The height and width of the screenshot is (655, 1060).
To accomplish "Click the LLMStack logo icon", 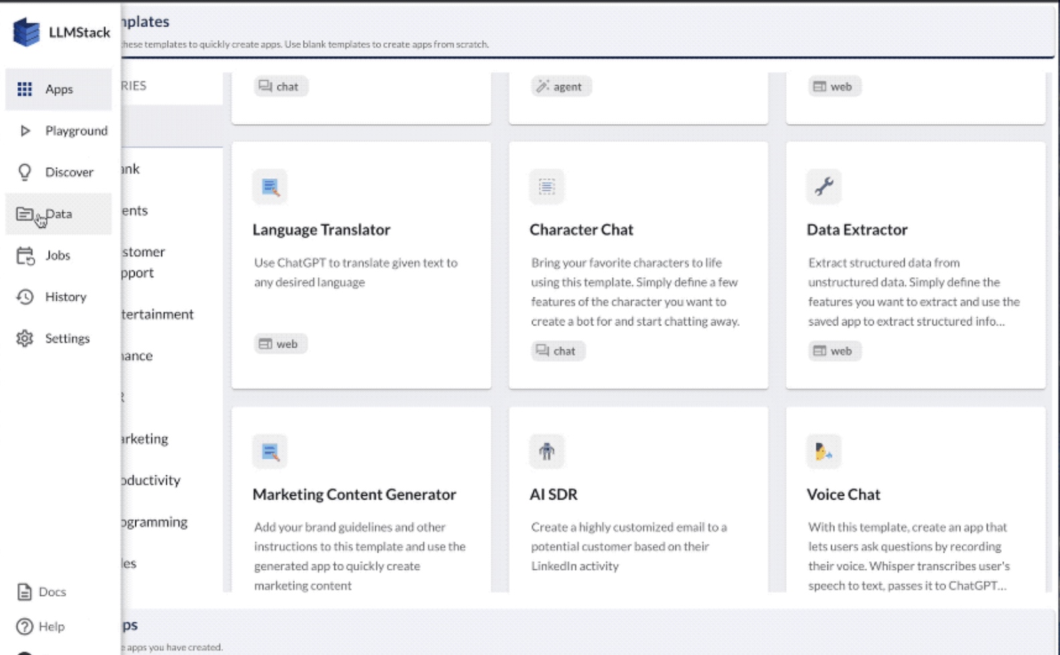I will pyautogui.click(x=26, y=31).
